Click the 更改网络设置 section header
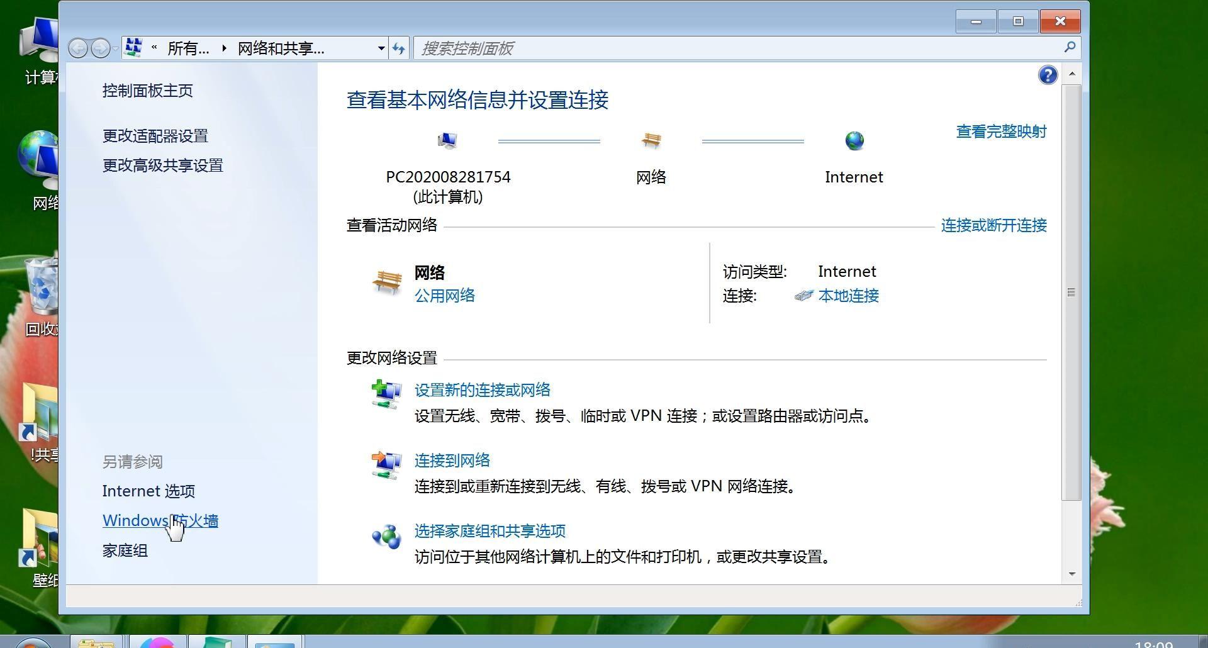Viewport: 1208px width, 648px height. (392, 358)
